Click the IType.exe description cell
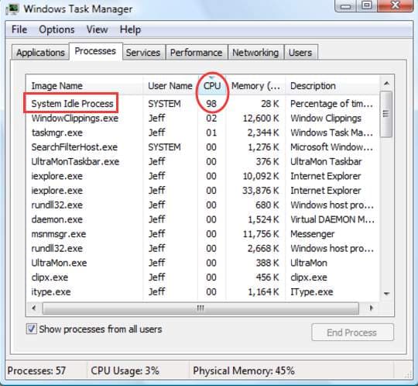 (x=312, y=292)
